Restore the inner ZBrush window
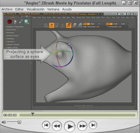140x133 pixels. pos(132,14)
